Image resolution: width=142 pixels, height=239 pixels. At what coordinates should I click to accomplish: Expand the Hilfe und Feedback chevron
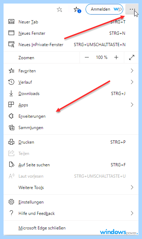(132, 213)
